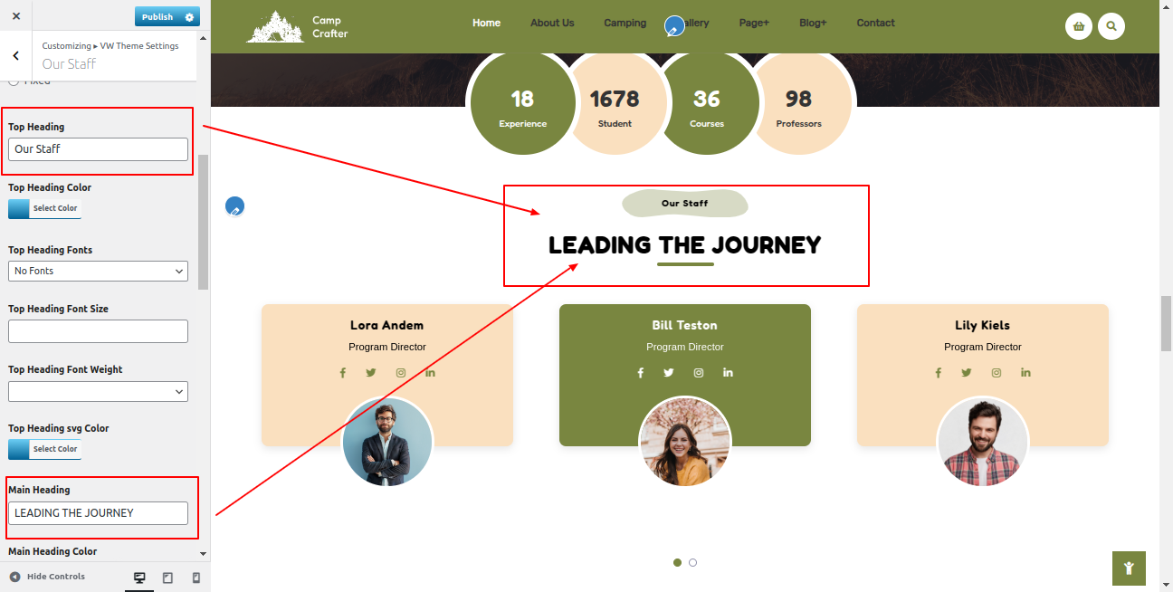Open the shopping basket icon in header

coord(1078,26)
